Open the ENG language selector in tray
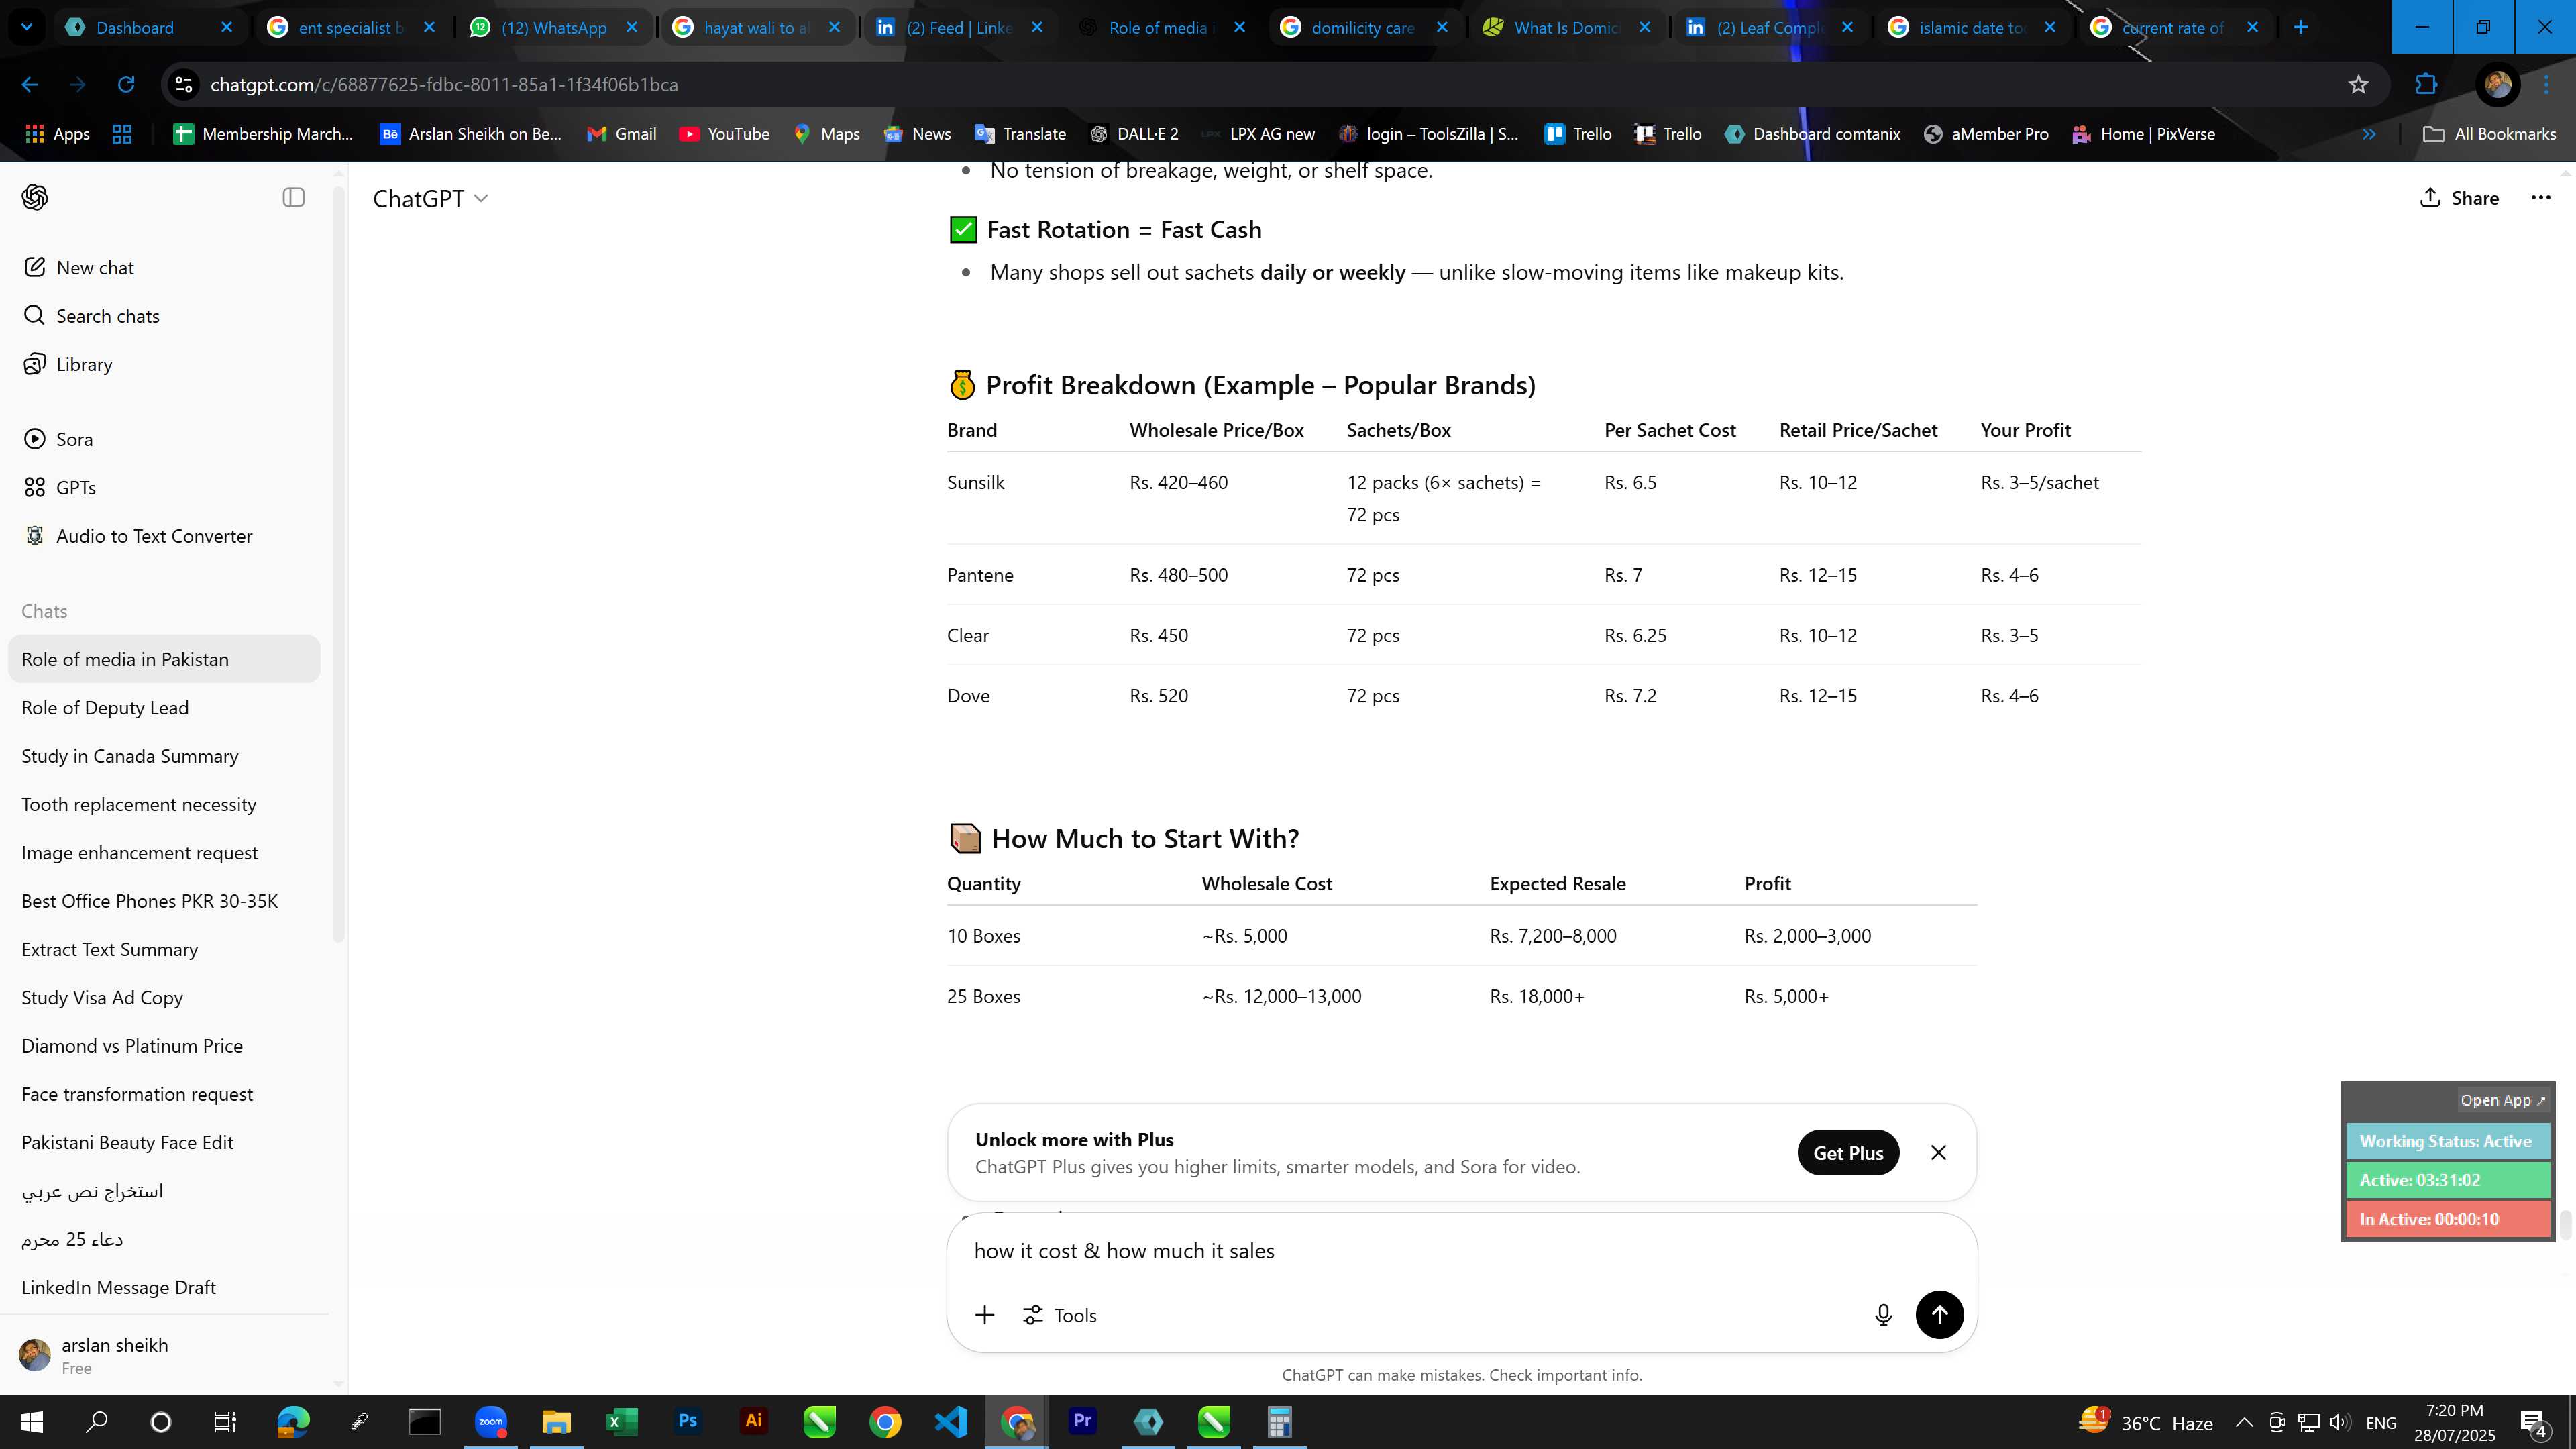Viewport: 2576px width, 1449px height. 2381,1422
